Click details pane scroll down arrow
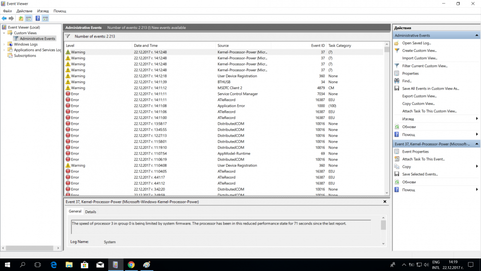This screenshot has height=271, width=481. pos(383,244)
